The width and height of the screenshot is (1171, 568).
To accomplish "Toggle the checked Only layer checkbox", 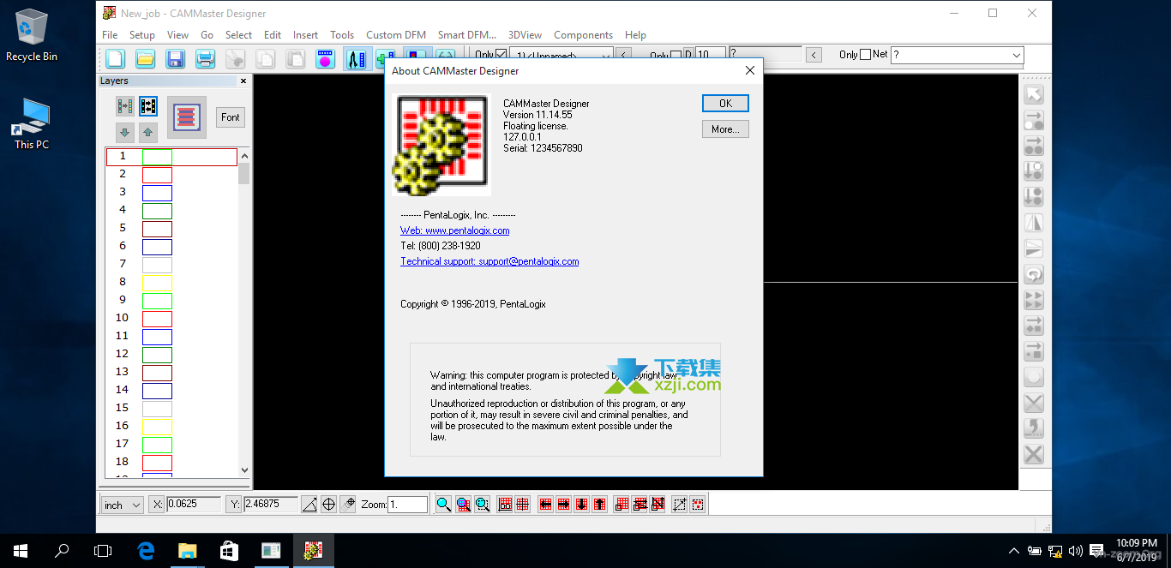I will coord(501,55).
